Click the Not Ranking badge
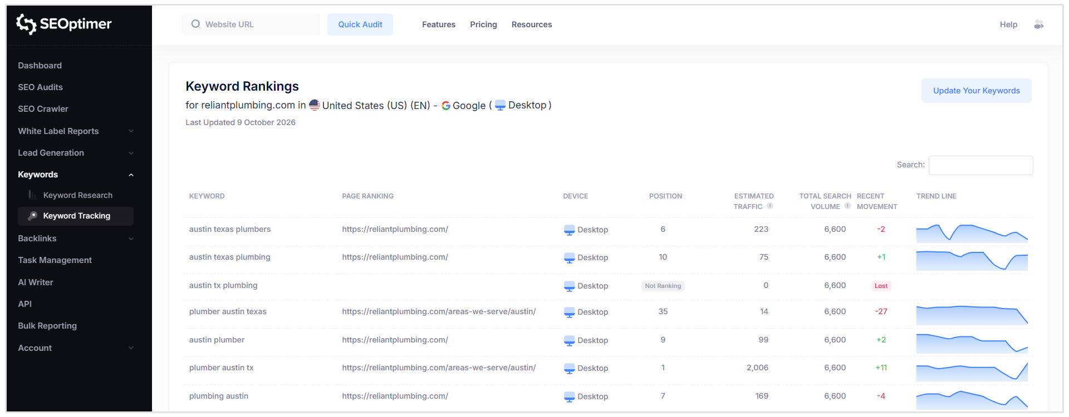1069x417 pixels. 663,286
